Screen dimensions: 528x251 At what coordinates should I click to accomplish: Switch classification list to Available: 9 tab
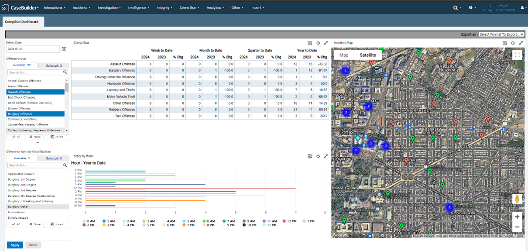click(x=21, y=158)
